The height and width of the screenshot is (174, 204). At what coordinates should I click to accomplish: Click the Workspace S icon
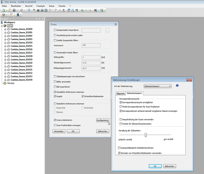2,22
